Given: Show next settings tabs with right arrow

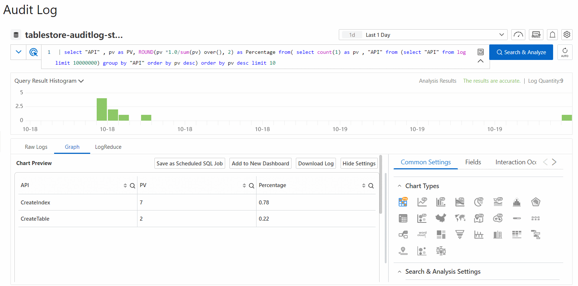Looking at the screenshot, I should click(554, 162).
